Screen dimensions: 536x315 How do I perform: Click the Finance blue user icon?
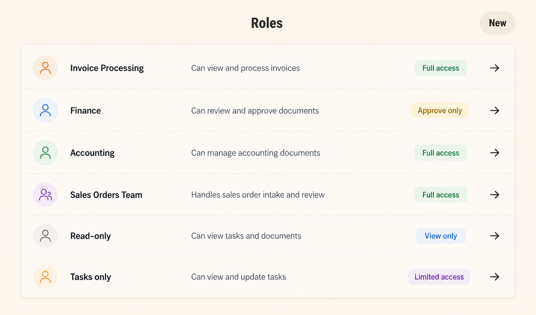click(45, 110)
